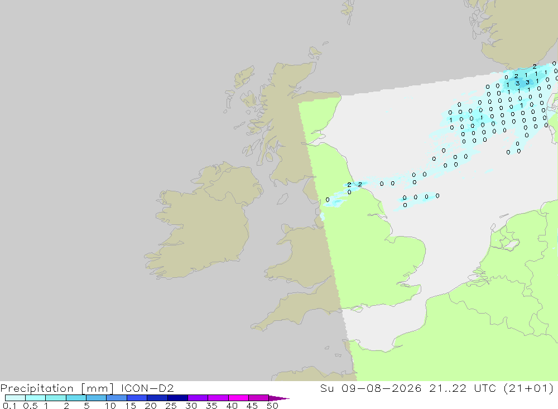
Task: Select the 15–20 mm royal blue swatch
Action: pos(137,398)
